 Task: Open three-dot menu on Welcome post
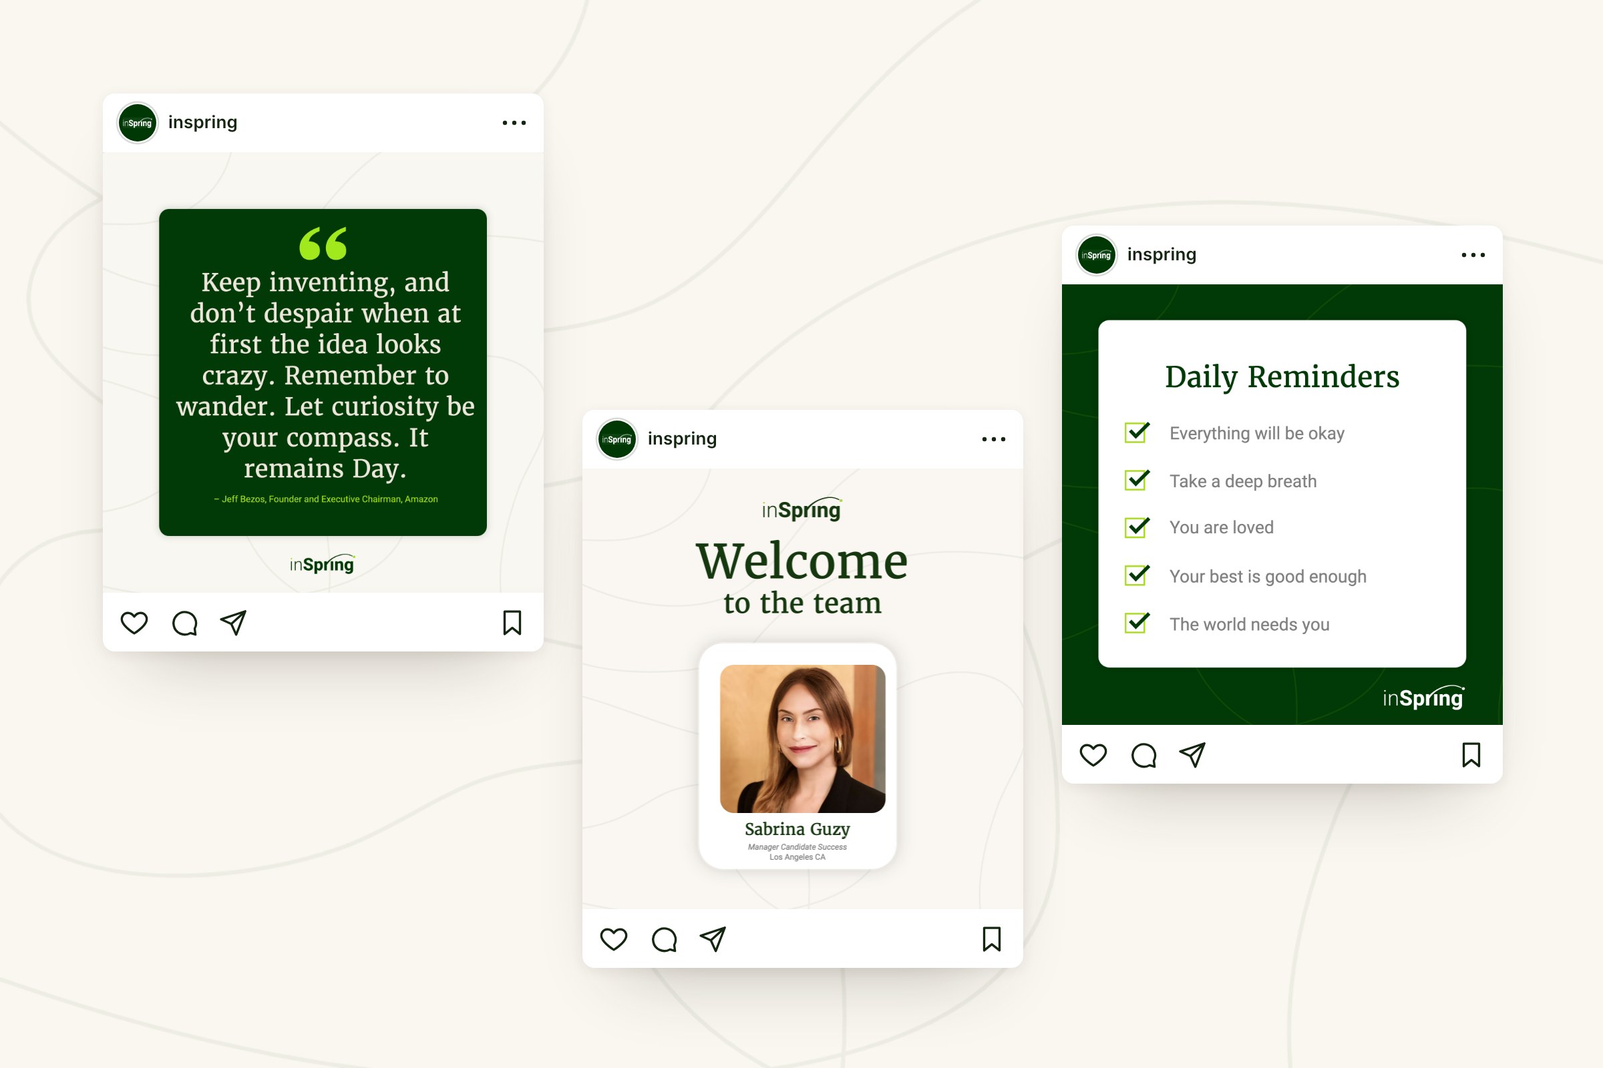coord(994,439)
